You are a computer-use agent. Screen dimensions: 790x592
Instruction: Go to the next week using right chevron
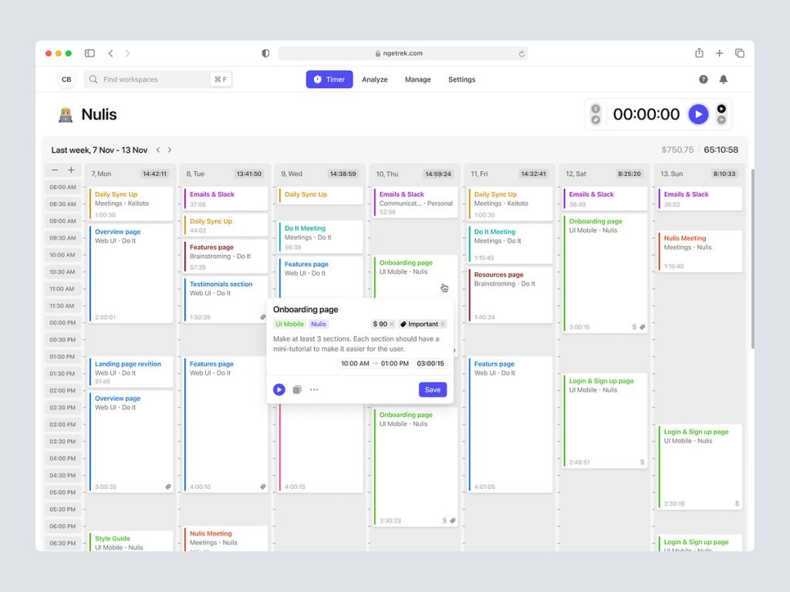pyautogui.click(x=170, y=150)
